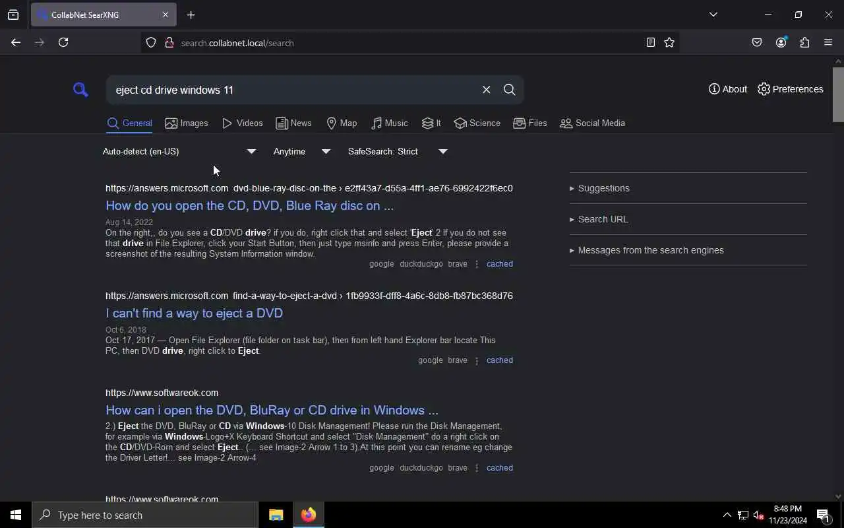Click the 'Aug 14, 2022' result date
This screenshot has height=528, width=844.
click(129, 222)
